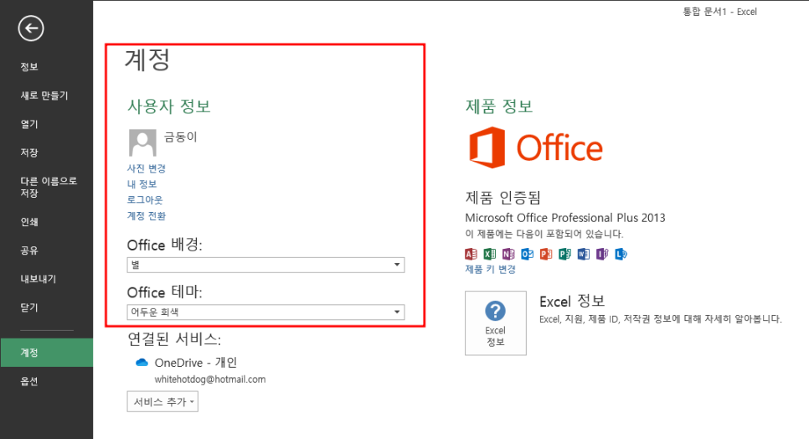Click the Word app icon
809x439 pixels.
tap(584, 254)
